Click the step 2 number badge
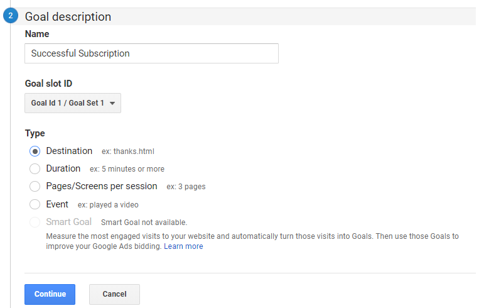 coord(11,17)
